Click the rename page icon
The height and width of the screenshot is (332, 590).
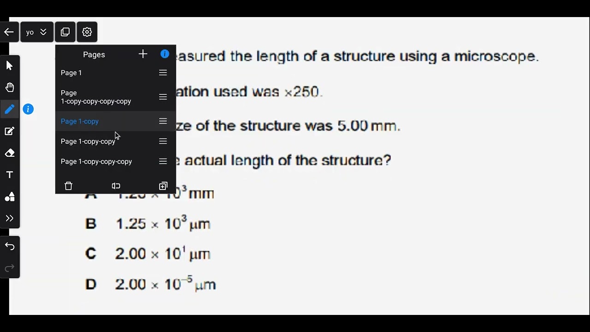click(x=116, y=186)
